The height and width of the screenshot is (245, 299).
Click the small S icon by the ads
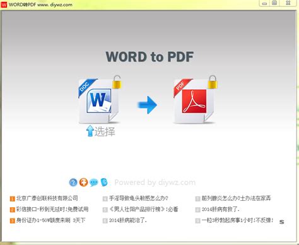pyautogui.click(x=282, y=222)
